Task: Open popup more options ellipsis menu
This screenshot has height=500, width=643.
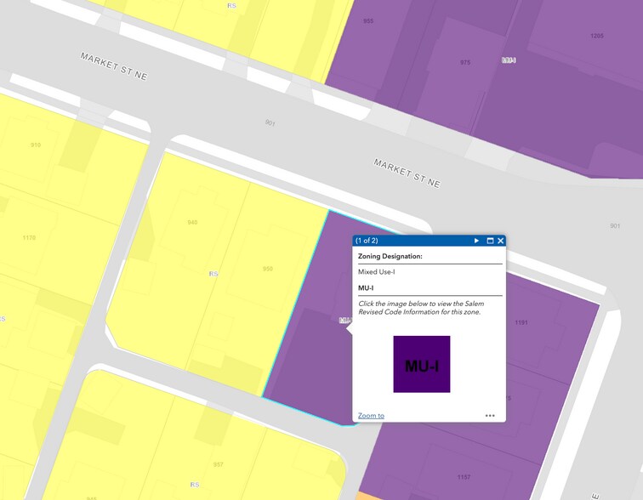Action: 490,416
